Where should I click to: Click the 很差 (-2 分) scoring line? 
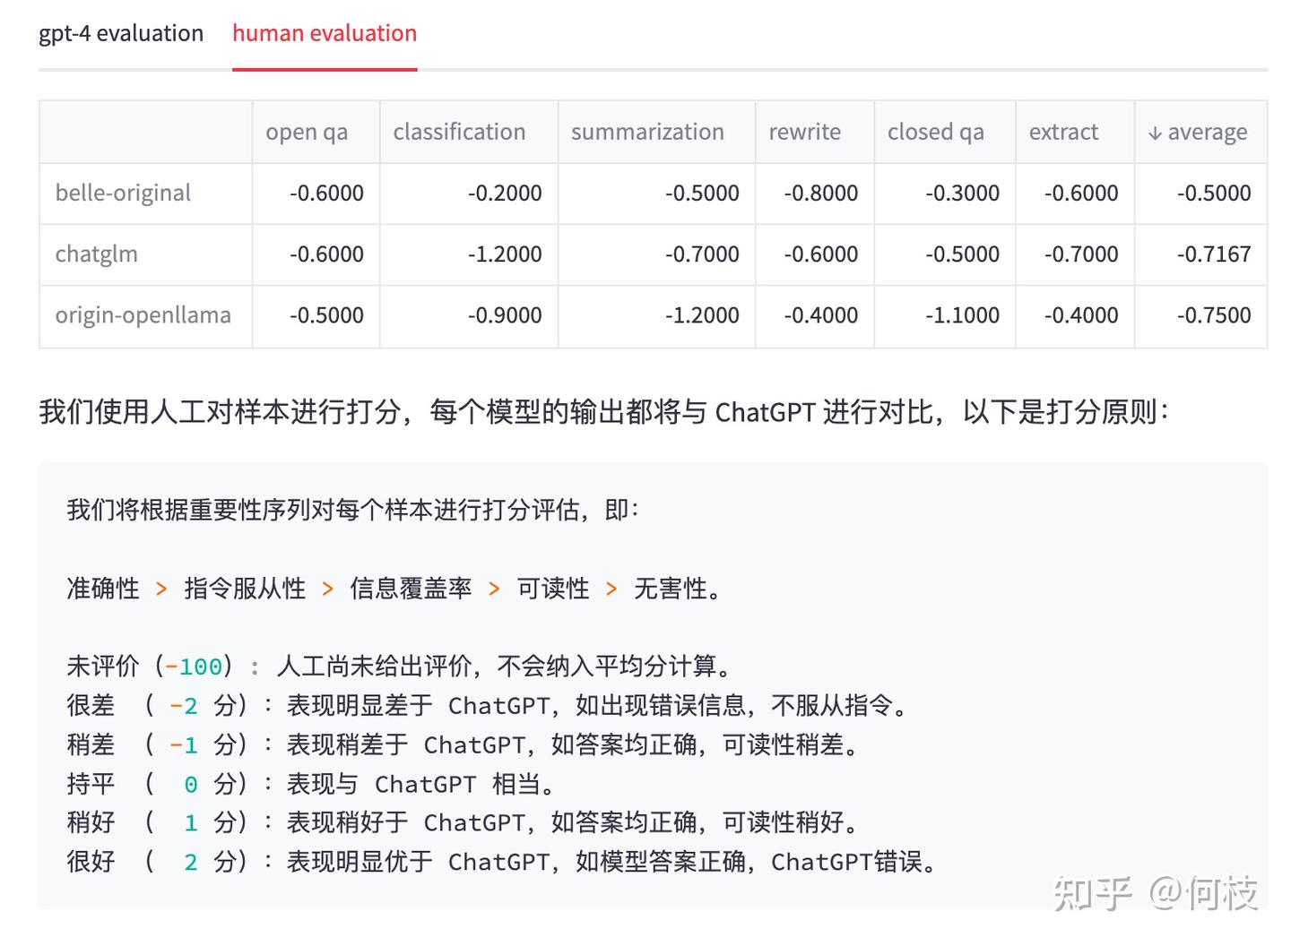[489, 705]
